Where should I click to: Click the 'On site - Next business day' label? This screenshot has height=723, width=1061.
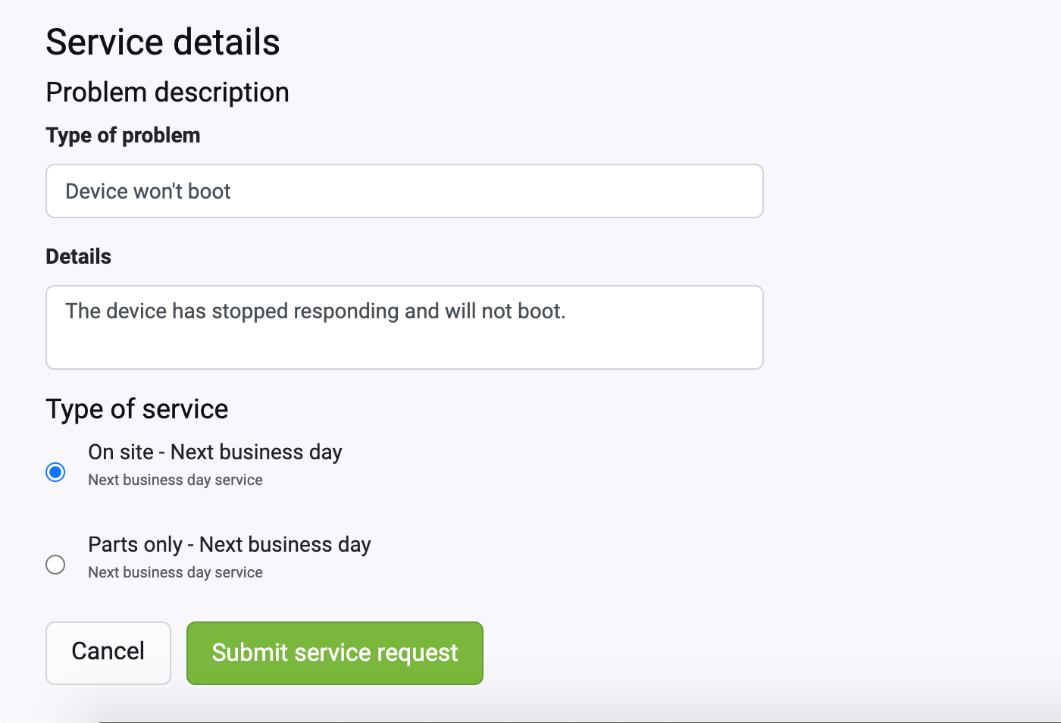pyautogui.click(x=215, y=452)
